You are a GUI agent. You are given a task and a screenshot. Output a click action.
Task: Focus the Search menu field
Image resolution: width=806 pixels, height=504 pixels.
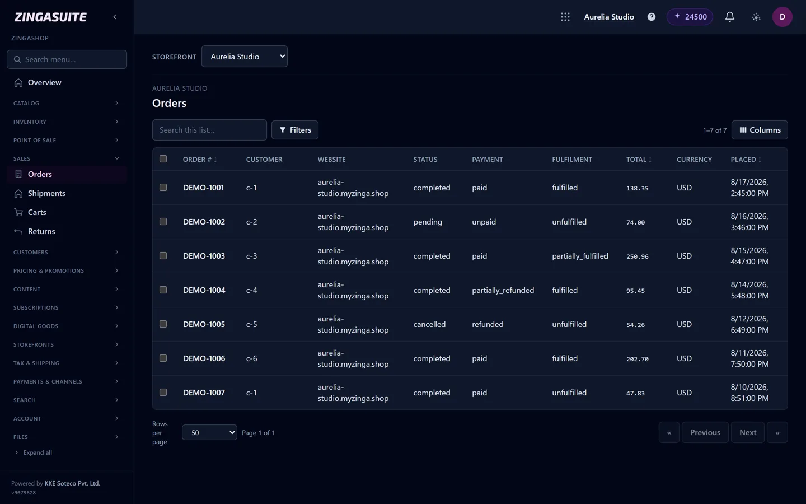67,59
